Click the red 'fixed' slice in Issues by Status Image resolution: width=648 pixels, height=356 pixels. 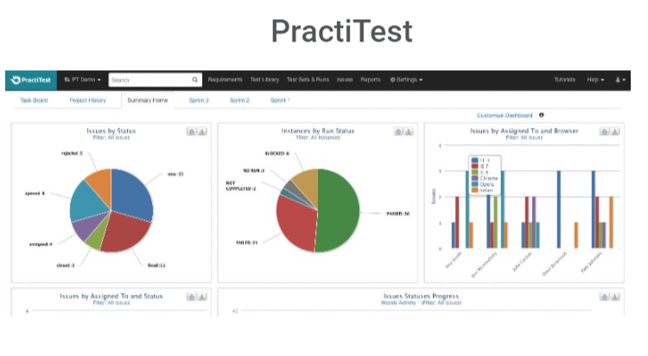125,233
